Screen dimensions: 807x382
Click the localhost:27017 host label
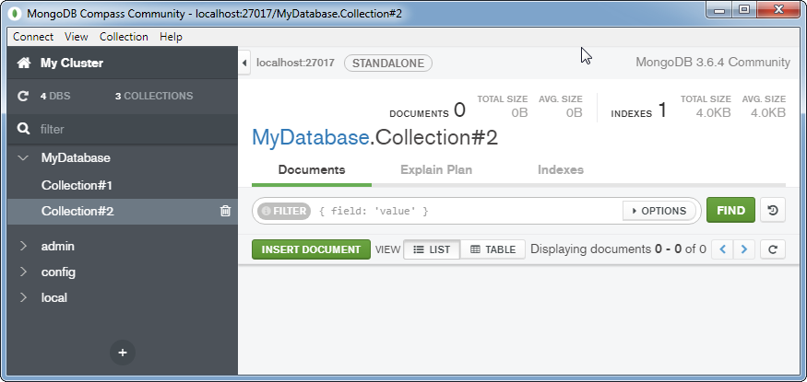click(x=295, y=63)
